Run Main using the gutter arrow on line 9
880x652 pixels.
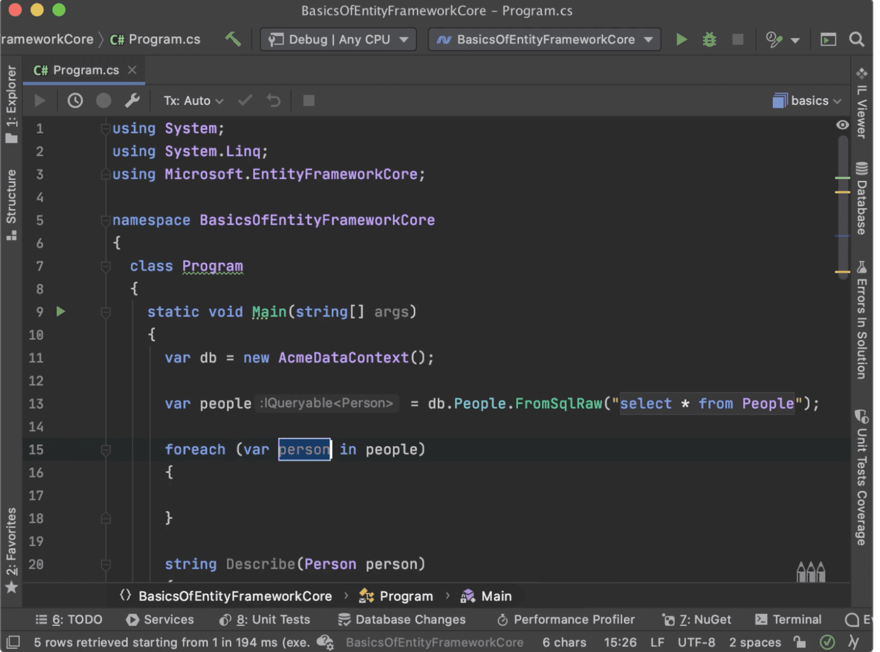61,311
